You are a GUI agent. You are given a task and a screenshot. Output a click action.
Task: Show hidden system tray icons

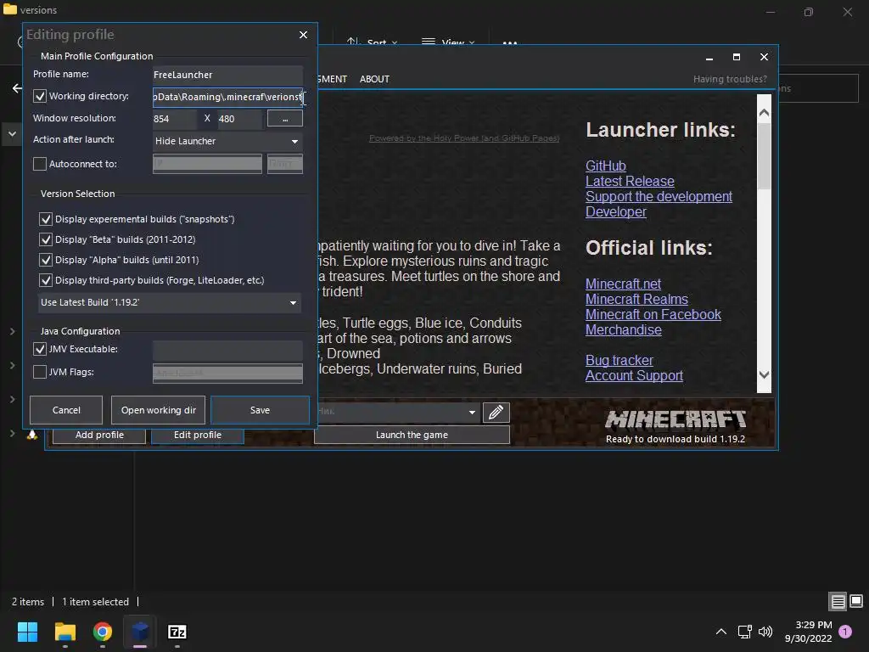click(721, 632)
